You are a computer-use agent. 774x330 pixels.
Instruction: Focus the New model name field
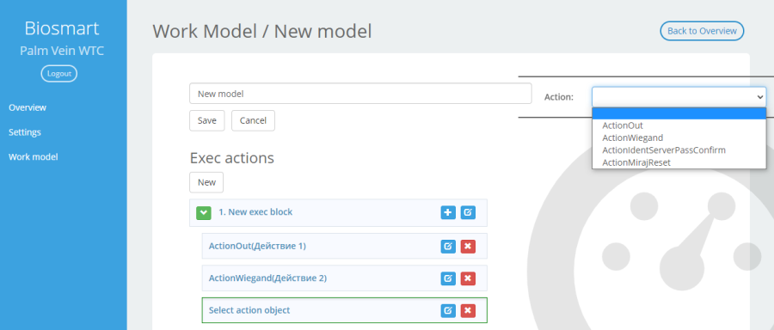click(360, 93)
